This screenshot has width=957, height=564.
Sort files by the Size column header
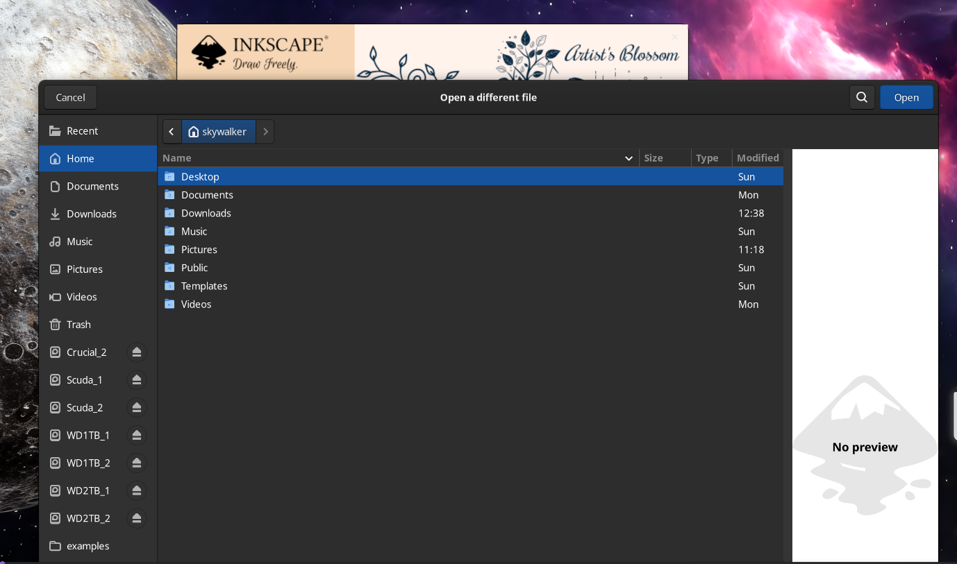coord(665,158)
